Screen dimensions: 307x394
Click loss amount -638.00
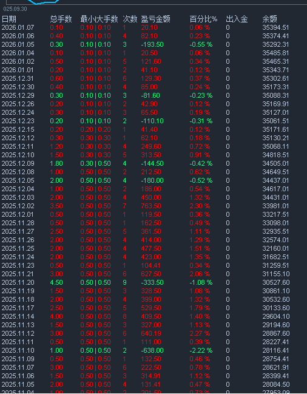pos(152,350)
